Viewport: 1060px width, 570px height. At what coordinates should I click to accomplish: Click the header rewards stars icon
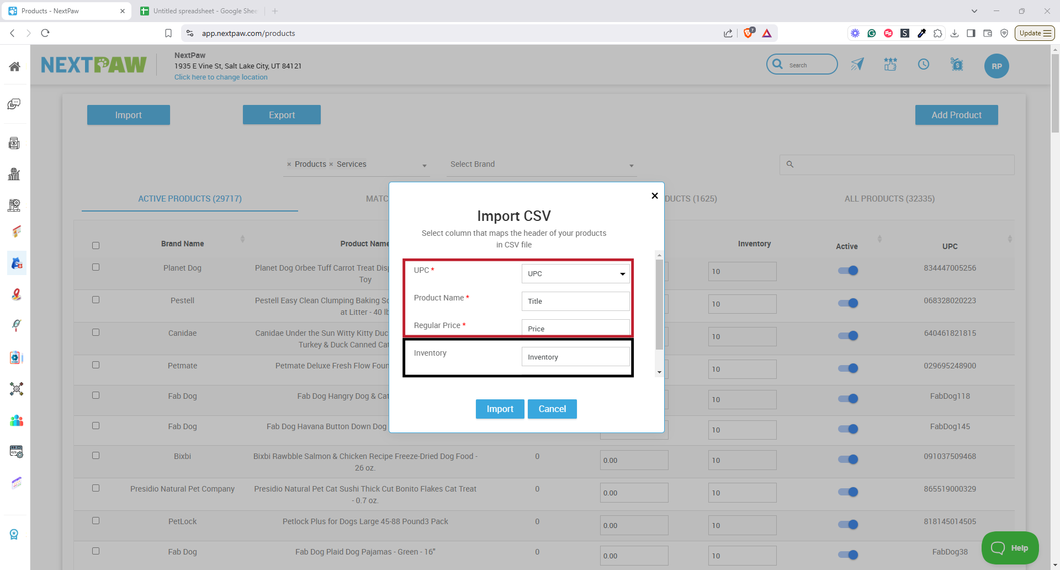click(891, 65)
